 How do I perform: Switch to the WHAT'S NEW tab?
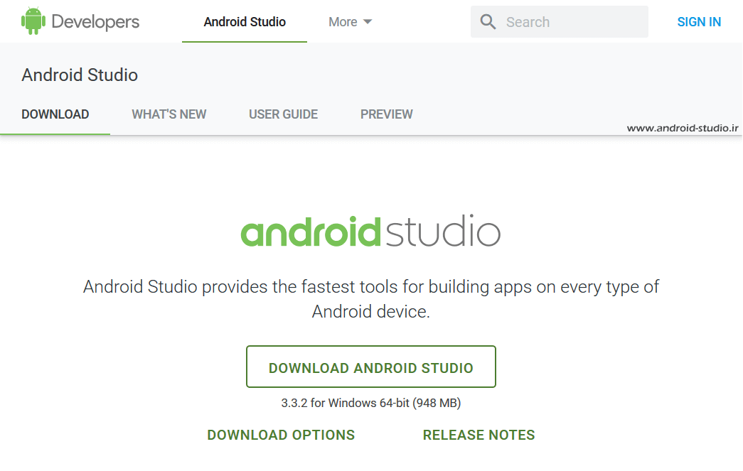[169, 114]
